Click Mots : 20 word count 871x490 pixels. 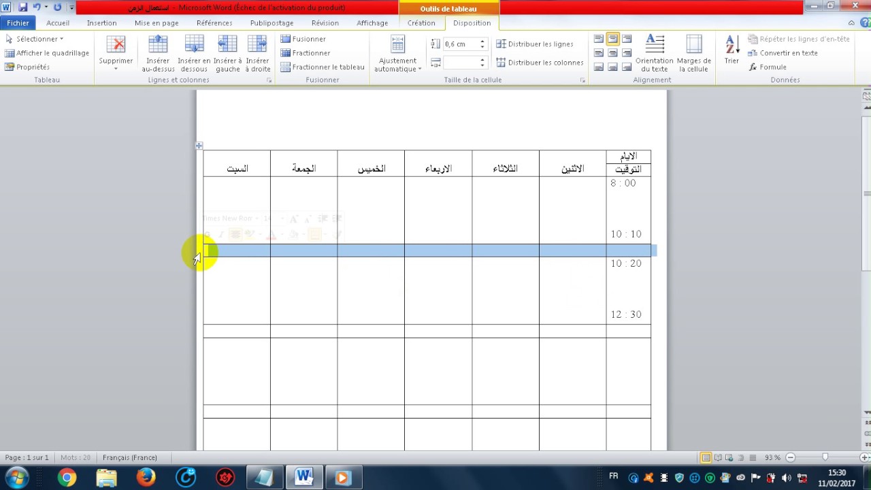75,457
